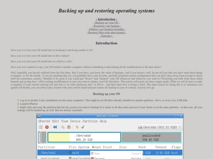Click the boot flag in sda1 row
The image size is (213, 159).
(174, 153)
